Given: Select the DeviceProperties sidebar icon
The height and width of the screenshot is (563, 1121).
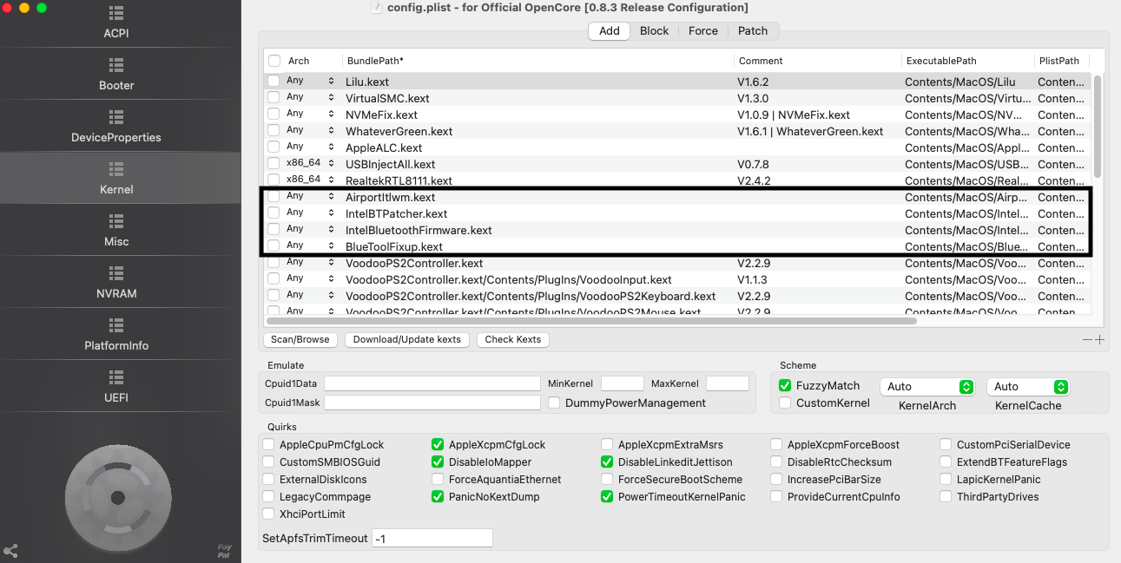Looking at the screenshot, I should click(x=116, y=118).
